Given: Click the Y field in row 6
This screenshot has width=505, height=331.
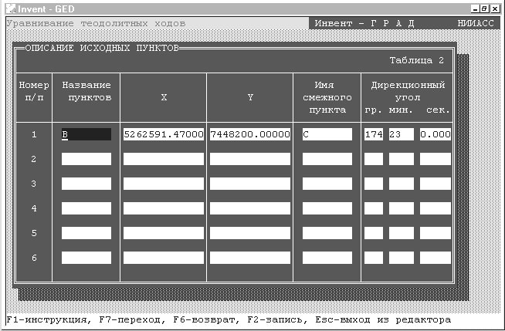Looking at the screenshot, I should point(250,258).
